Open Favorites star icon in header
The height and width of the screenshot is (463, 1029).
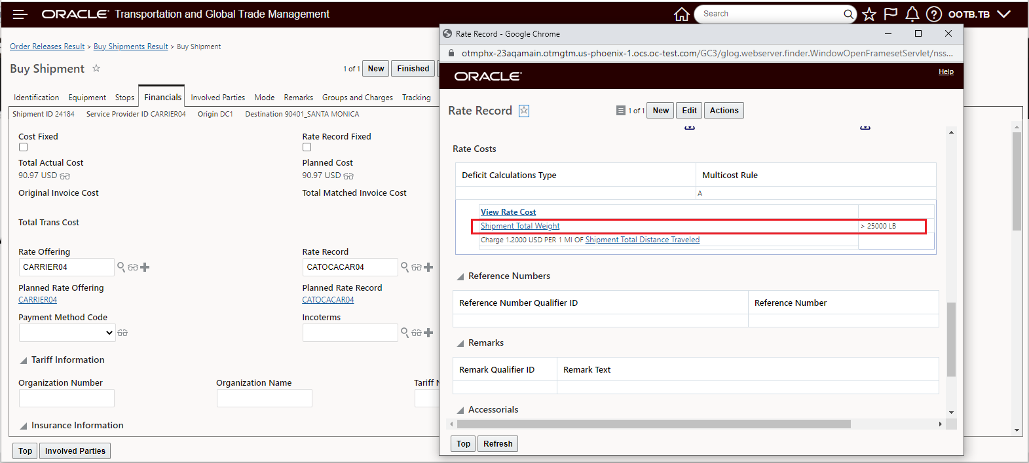tap(869, 14)
